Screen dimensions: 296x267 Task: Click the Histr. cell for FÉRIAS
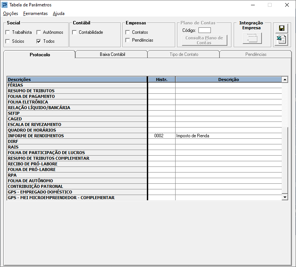162,85
